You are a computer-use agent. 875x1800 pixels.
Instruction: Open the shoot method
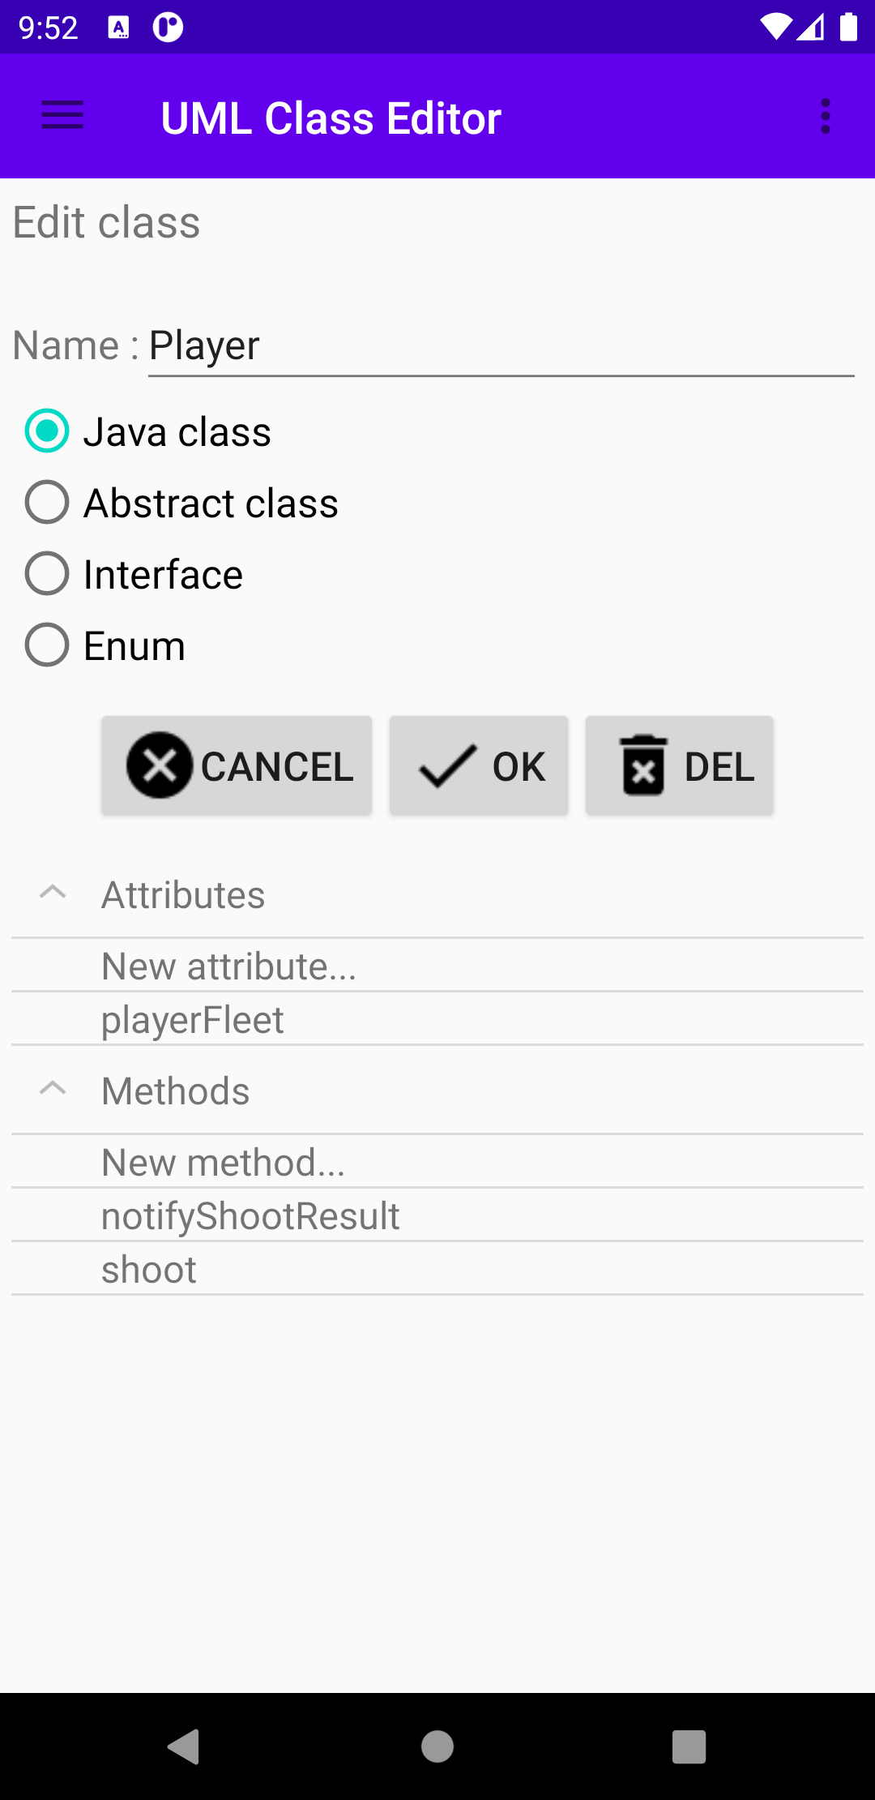pos(149,1269)
